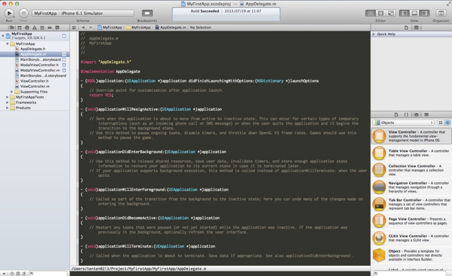Show the Debug navigator
Screen dimensions: 452x276
pyautogui.click(x=42, y=27)
